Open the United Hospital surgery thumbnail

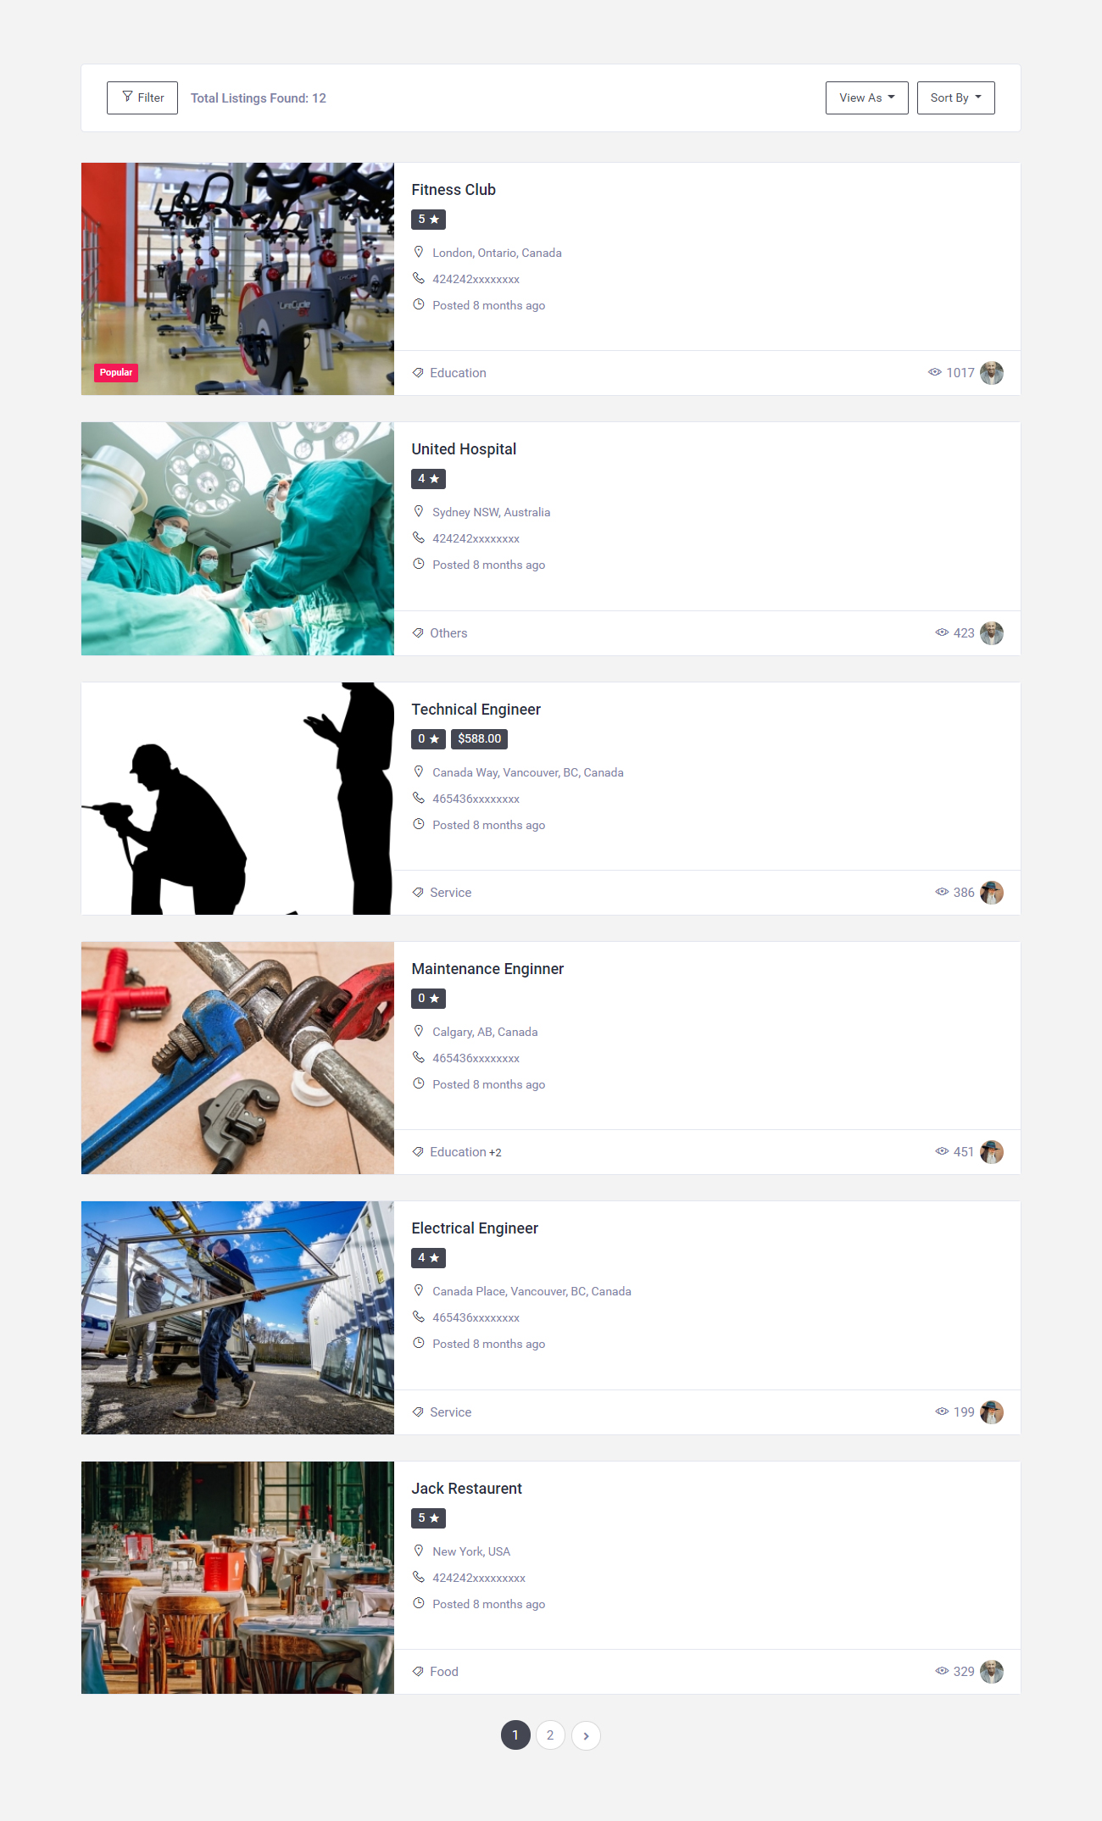(x=237, y=539)
